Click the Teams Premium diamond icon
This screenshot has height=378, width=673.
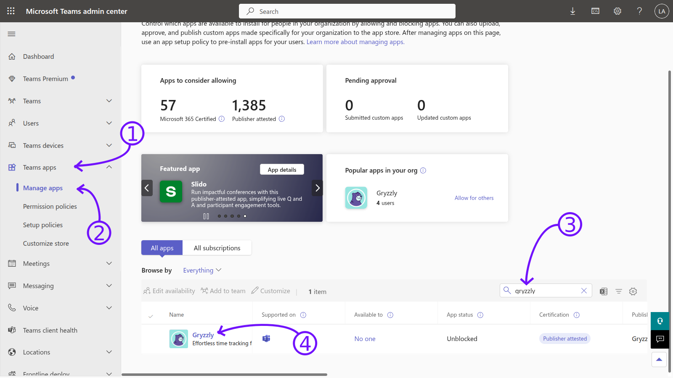point(12,79)
